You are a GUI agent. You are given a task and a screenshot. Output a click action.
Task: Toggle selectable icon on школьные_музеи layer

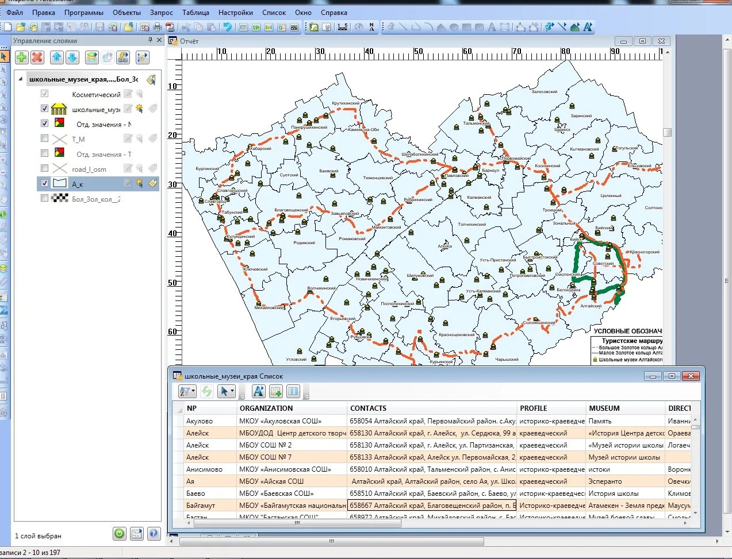139,109
